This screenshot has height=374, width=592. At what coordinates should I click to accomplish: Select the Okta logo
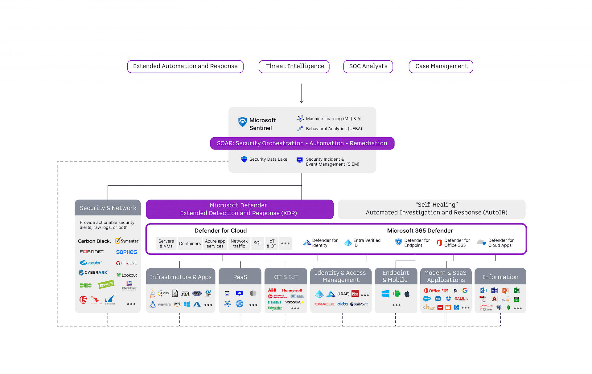pyautogui.click(x=343, y=304)
